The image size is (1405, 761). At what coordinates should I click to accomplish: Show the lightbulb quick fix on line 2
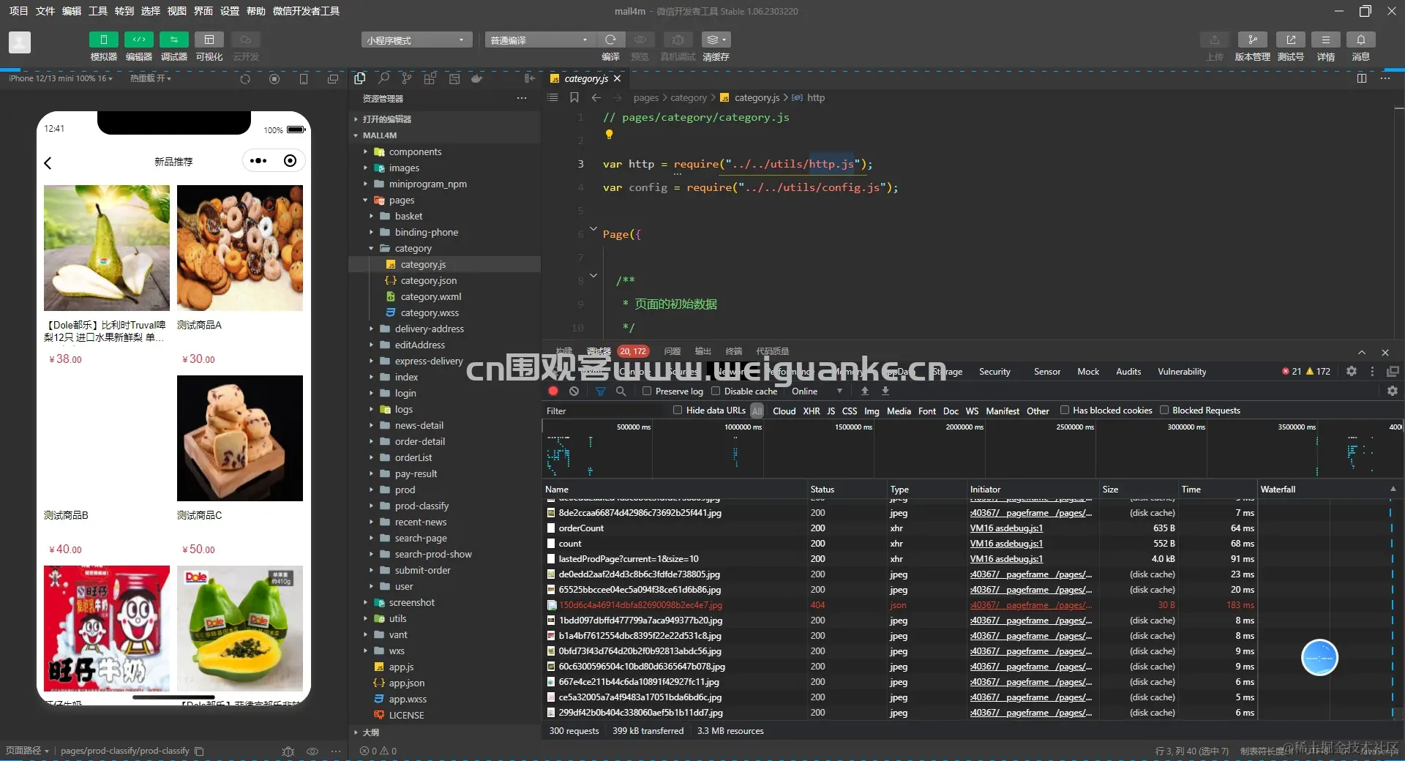pos(609,135)
